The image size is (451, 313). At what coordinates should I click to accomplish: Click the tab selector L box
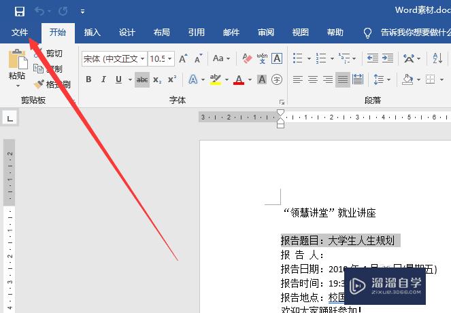[x=10, y=118]
